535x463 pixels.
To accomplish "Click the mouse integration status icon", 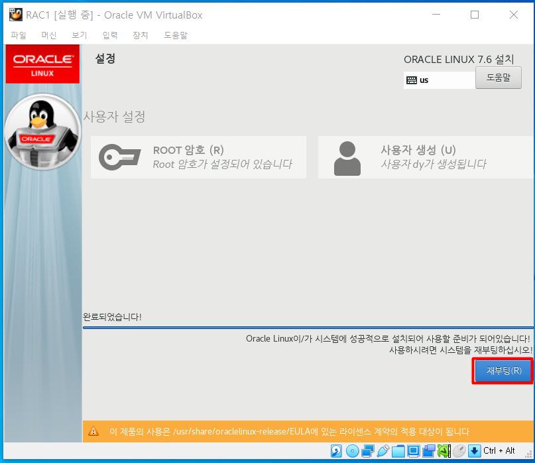I will 459,450.
